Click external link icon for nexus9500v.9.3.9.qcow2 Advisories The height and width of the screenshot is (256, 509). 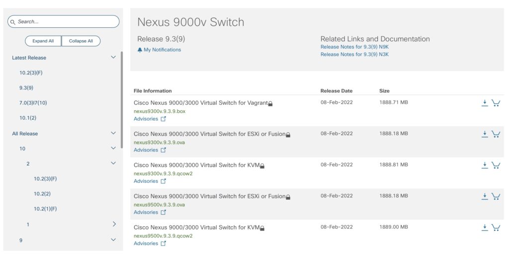click(x=163, y=244)
